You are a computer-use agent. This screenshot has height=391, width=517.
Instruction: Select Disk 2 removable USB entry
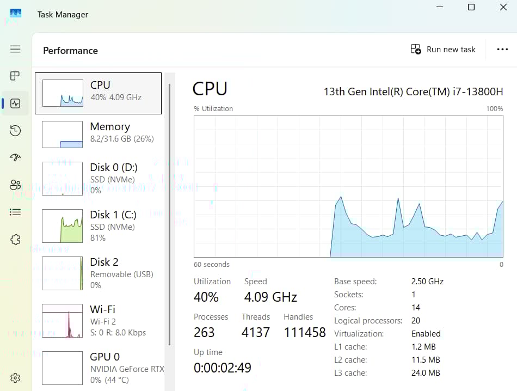[x=98, y=273]
